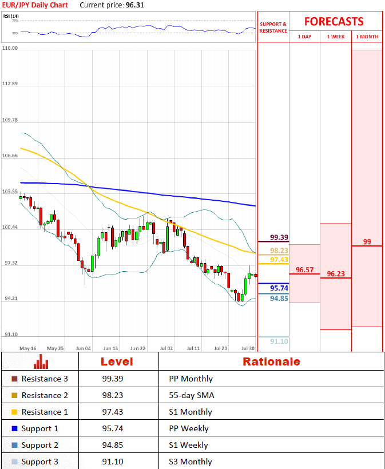Viewport: 385px width, 469px height.
Task: Click the 96.57 one-day forecast value
Action: (x=304, y=269)
